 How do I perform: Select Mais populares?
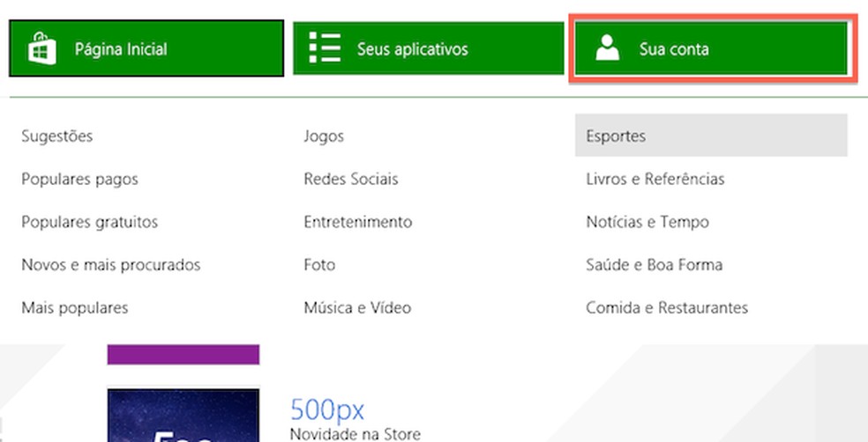pos(75,308)
